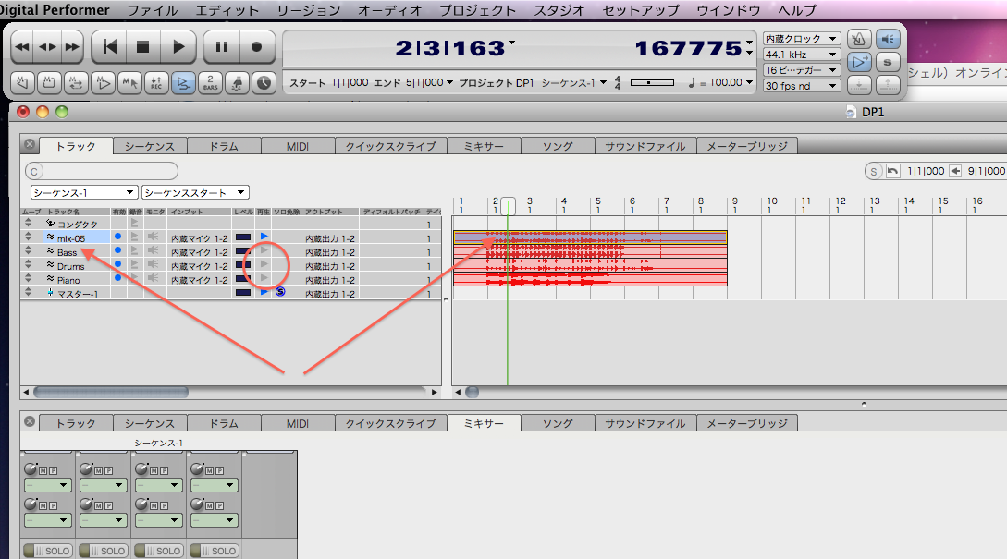Screen dimensions: 1007x559
Task: Click the round S button above the timeline
Action: coord(873,171)
